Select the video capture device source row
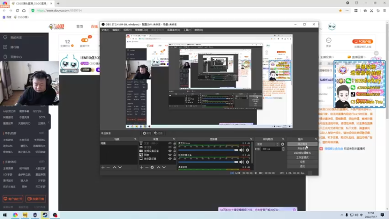The height and width of the screenshot is (219, 389). click(157, 151)
